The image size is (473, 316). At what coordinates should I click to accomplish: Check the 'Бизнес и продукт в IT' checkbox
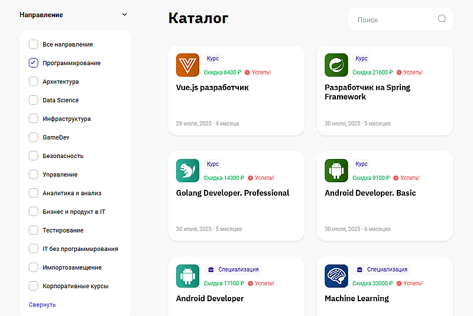(x=34, y=212)
